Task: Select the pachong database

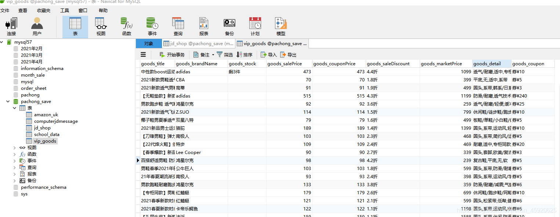Action: (x=30, y=95)
